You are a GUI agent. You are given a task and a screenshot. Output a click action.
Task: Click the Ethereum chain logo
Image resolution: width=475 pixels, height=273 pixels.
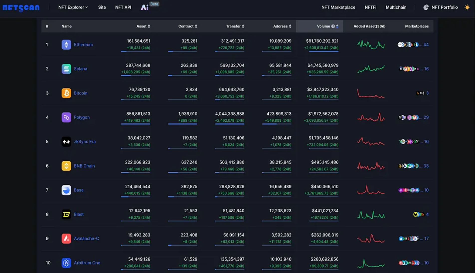(x=66, y=45)
